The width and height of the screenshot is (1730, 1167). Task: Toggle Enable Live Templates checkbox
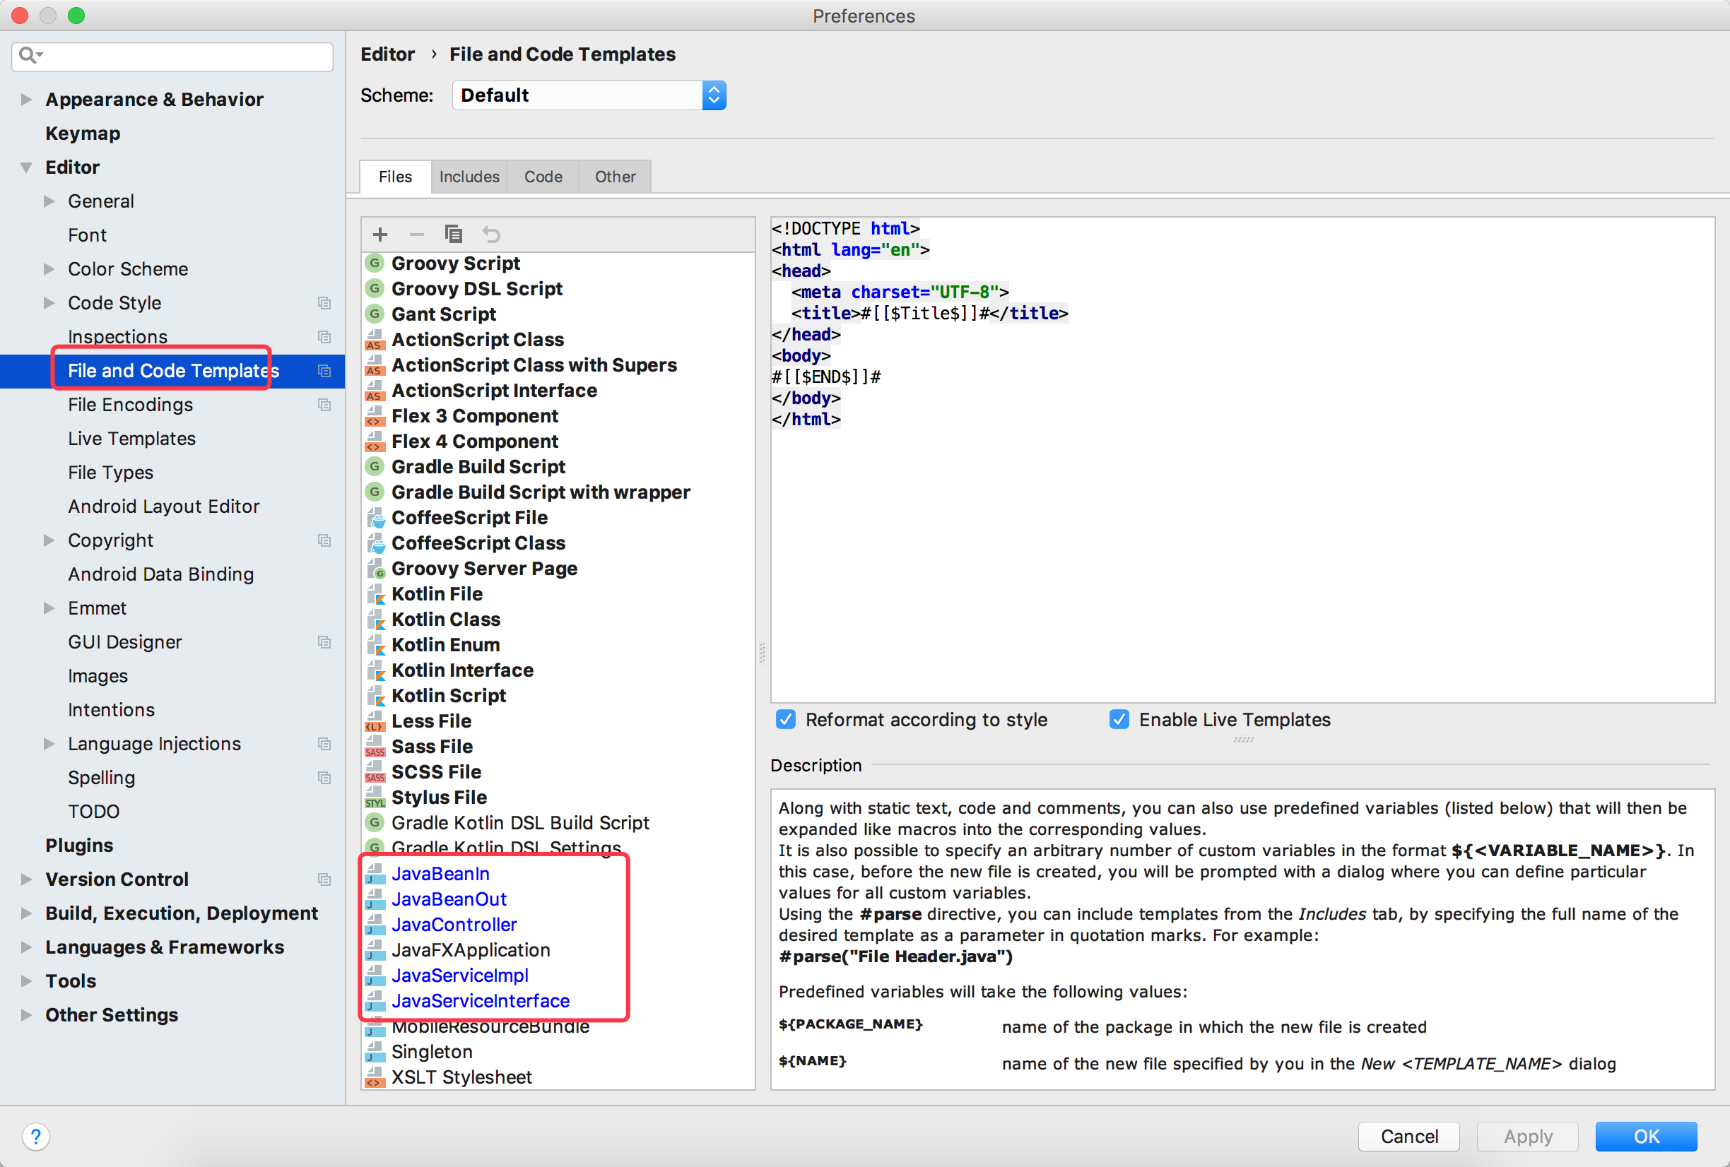click(x=1119, y=720)
